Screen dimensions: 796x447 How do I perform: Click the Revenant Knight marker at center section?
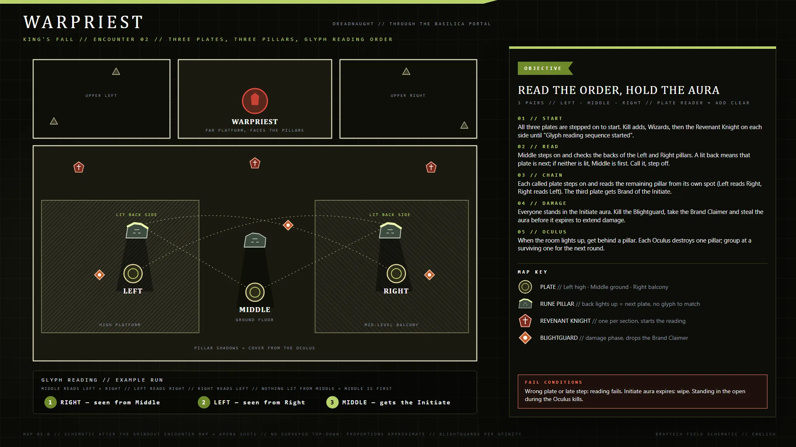pyautogui.click(x=255, y=163)
